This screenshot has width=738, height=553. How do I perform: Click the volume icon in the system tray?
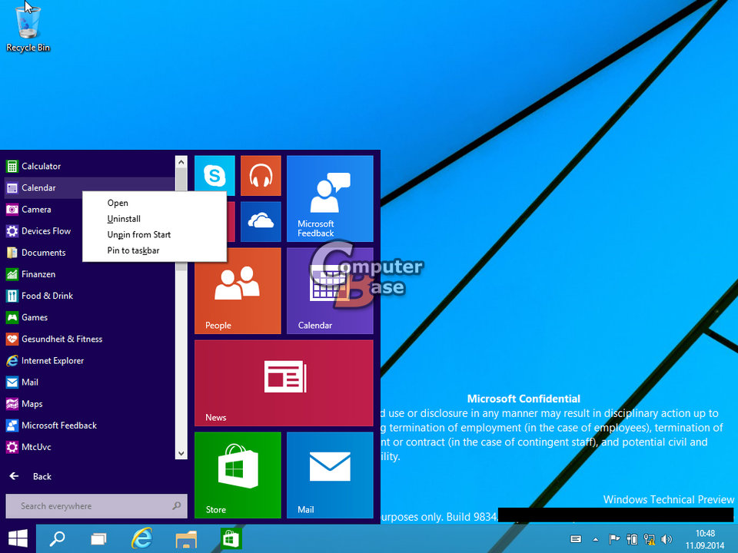[667, 538]
